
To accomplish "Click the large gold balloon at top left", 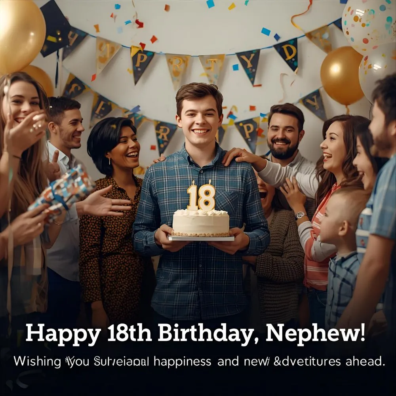I will [x=21, y=35].
